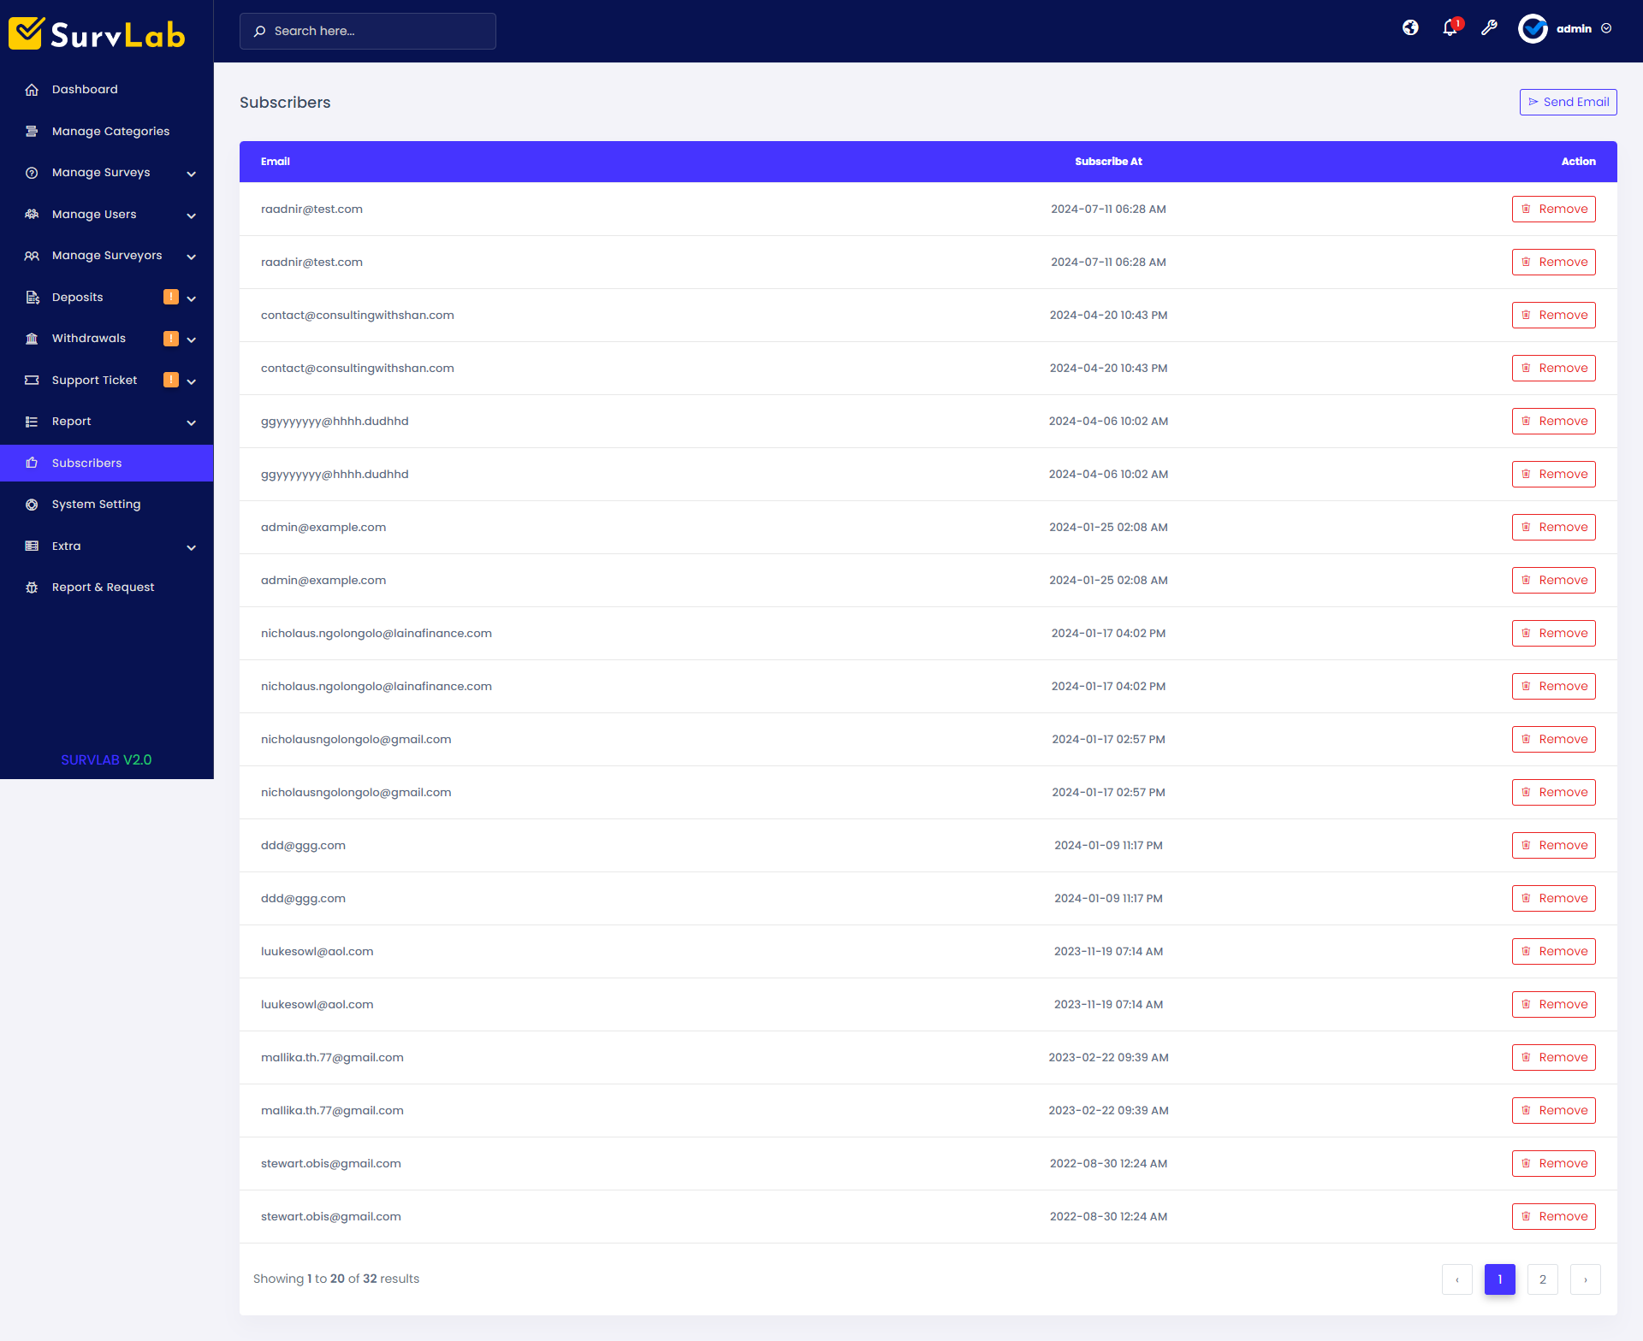
Task: Remove subscriber admin@example.com
Action: pos(1553,527)
